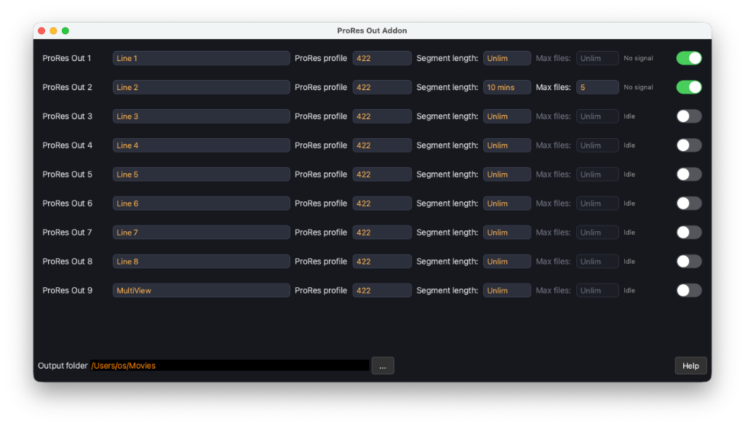Click the Max files field for Out 3
The height and width of the screenshot is (426, 745).
pyautogui.click(x=597, y=116)
